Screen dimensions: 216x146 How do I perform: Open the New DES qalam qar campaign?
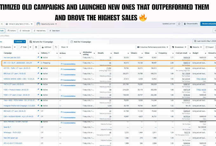tap(11, 138)
